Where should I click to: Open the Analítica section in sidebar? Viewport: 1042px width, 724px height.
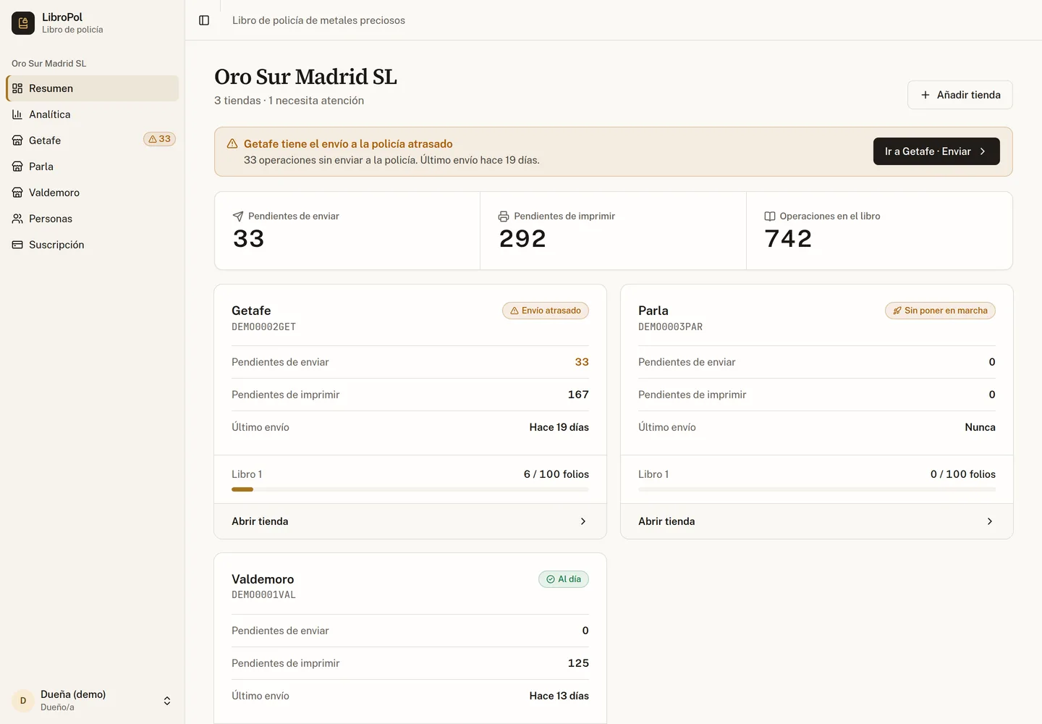click(x=93, y=114)
